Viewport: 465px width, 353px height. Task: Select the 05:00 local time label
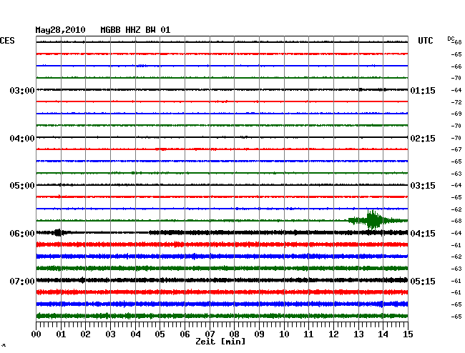click(22, 186)
